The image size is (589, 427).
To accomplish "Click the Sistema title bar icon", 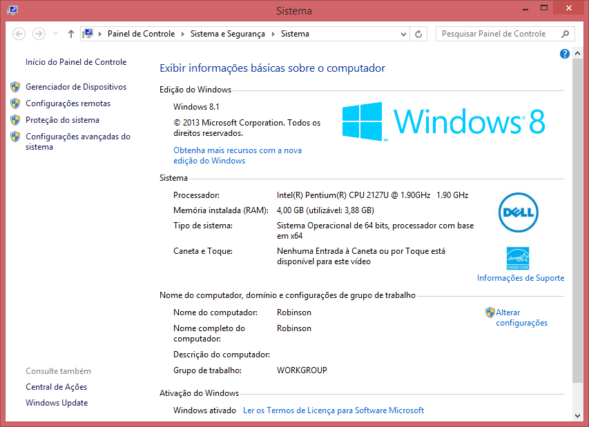I will 12,10.
